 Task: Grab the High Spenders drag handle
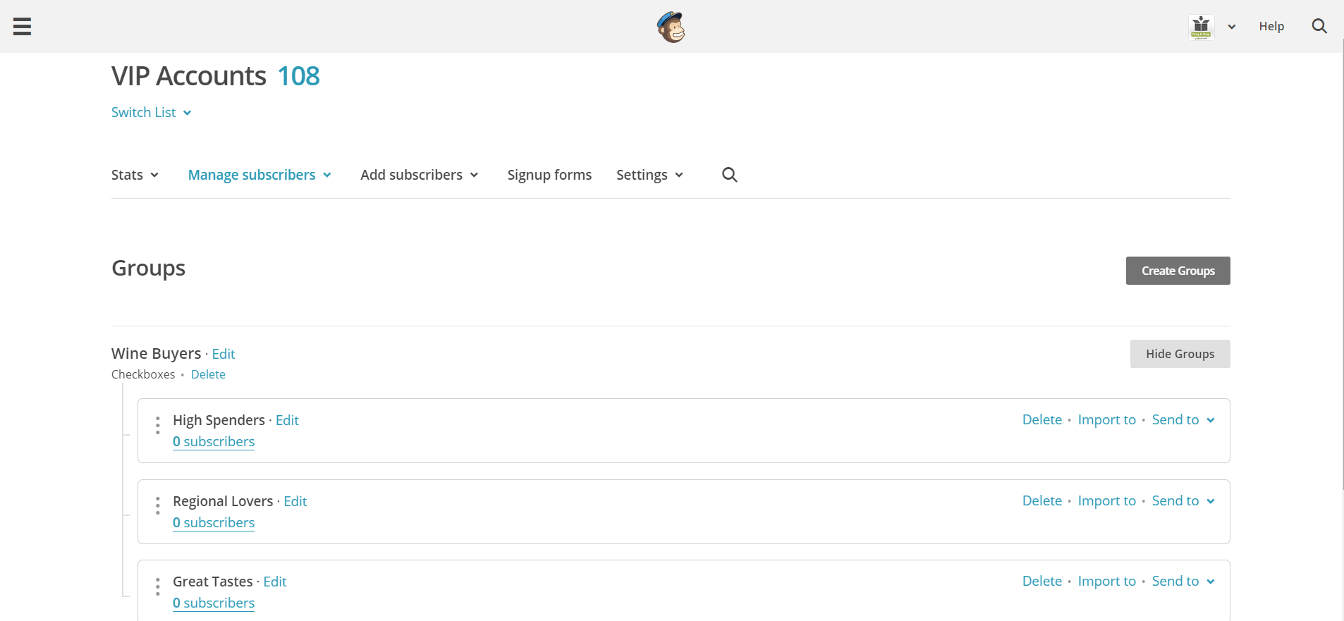[158, 425]
